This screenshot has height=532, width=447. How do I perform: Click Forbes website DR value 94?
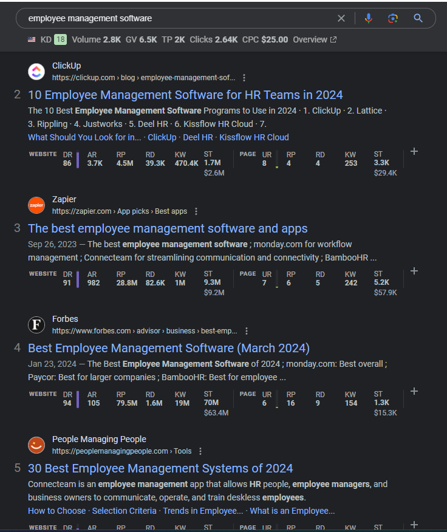[x=67, y=403]
